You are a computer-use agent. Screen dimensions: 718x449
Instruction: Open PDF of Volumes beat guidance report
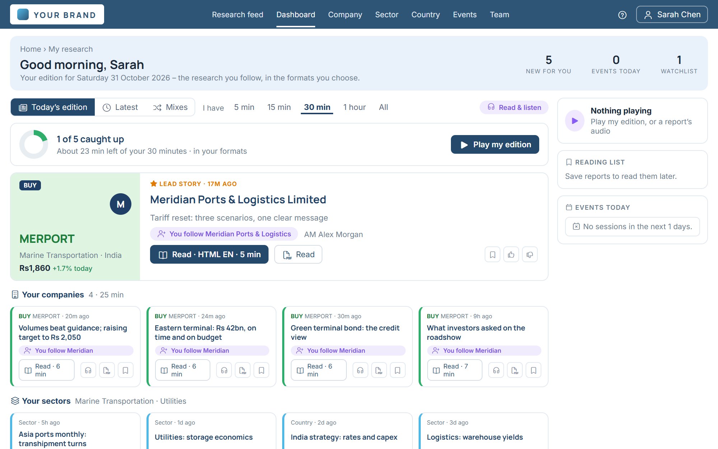tap(107, 370)
